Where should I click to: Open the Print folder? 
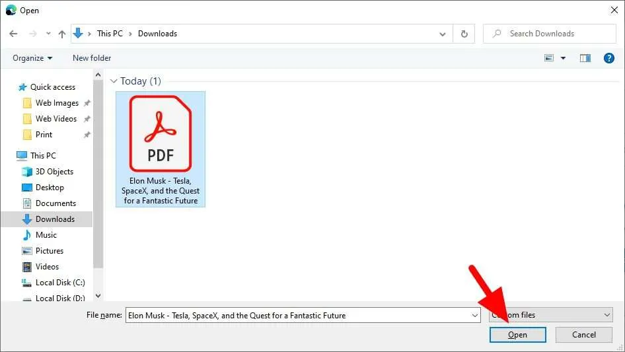coord(44,135)
